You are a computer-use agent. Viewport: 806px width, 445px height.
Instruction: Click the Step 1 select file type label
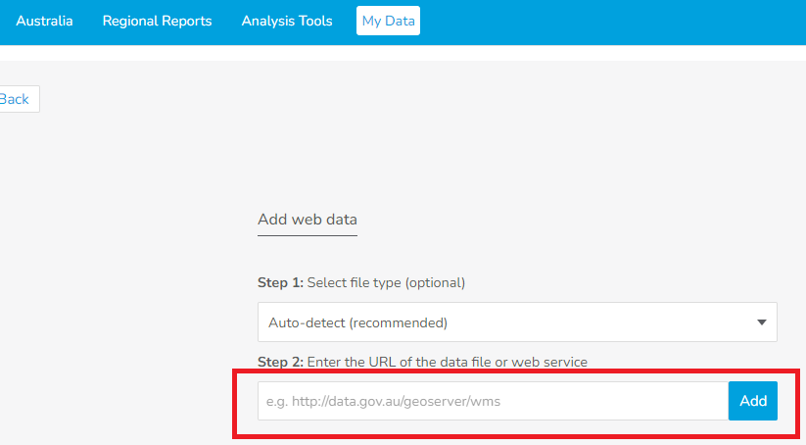[386, 282]
